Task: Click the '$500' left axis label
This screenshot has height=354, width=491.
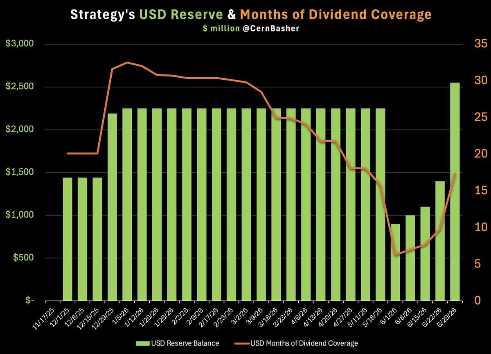Action: (23, 258)
